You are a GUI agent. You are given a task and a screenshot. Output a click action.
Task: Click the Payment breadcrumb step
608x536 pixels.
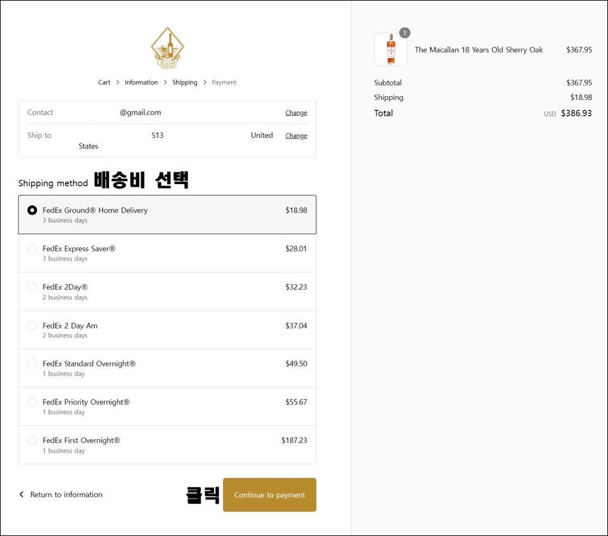(x=224, y=82)
